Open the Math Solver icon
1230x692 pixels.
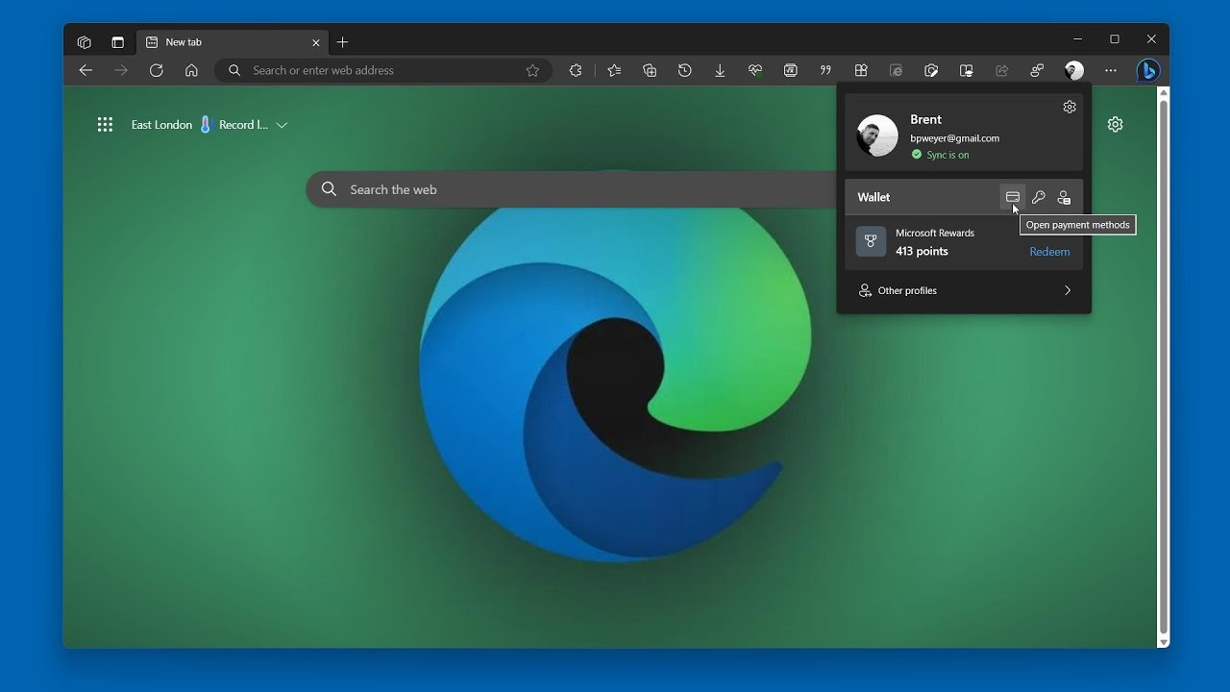click(x=791, y=70)
